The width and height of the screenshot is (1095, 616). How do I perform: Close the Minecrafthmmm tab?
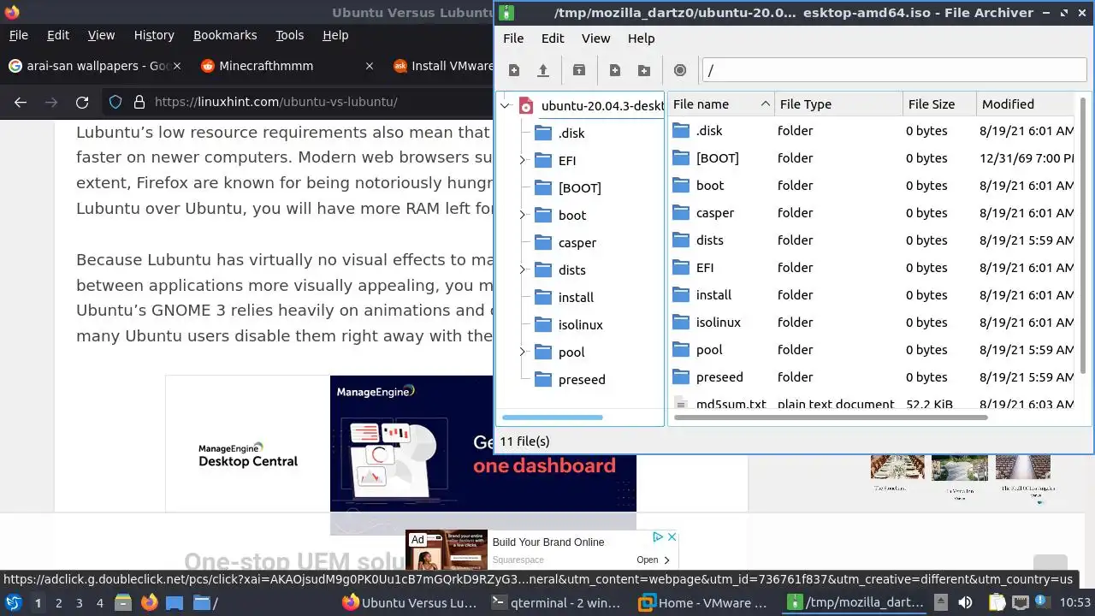click(x=370, y=66)
